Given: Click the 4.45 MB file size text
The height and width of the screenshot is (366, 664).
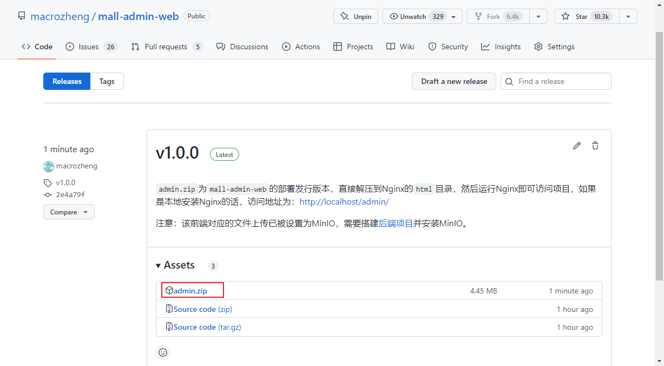Looking at the screenshot, I should 483,291.
